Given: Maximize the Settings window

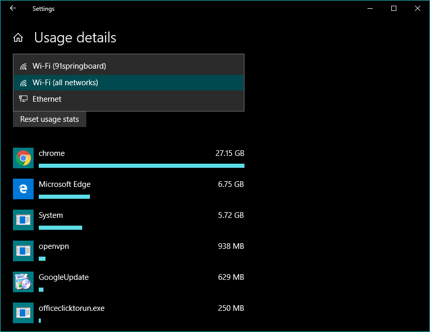Looking at the screenshot, I should (394, 8).
